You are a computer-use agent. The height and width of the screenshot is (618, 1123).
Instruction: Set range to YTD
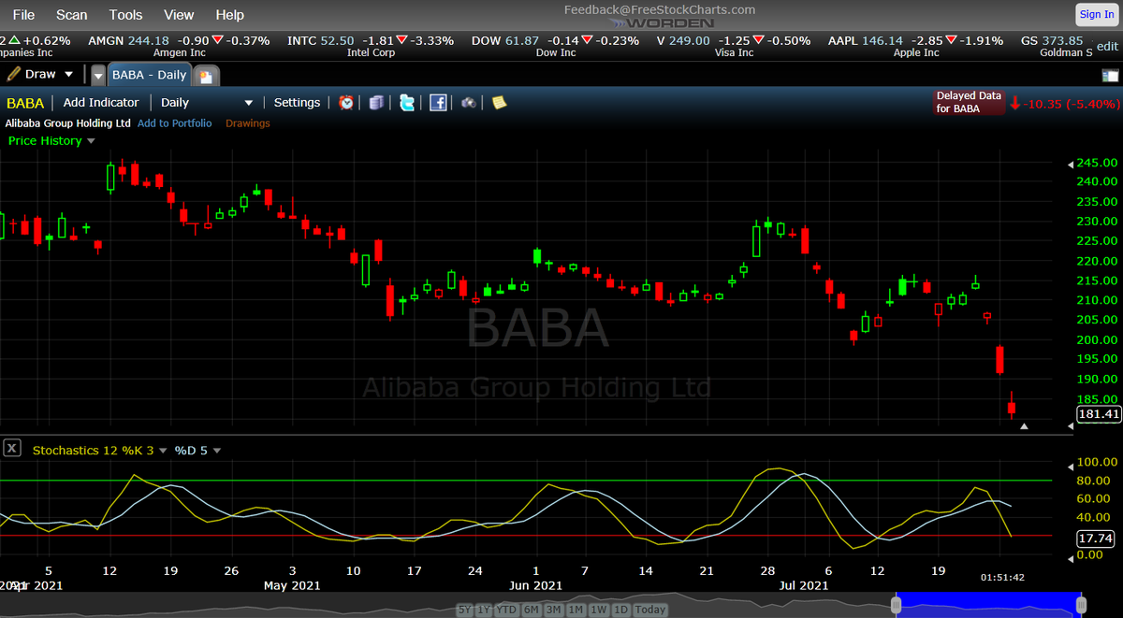point(507,610)
